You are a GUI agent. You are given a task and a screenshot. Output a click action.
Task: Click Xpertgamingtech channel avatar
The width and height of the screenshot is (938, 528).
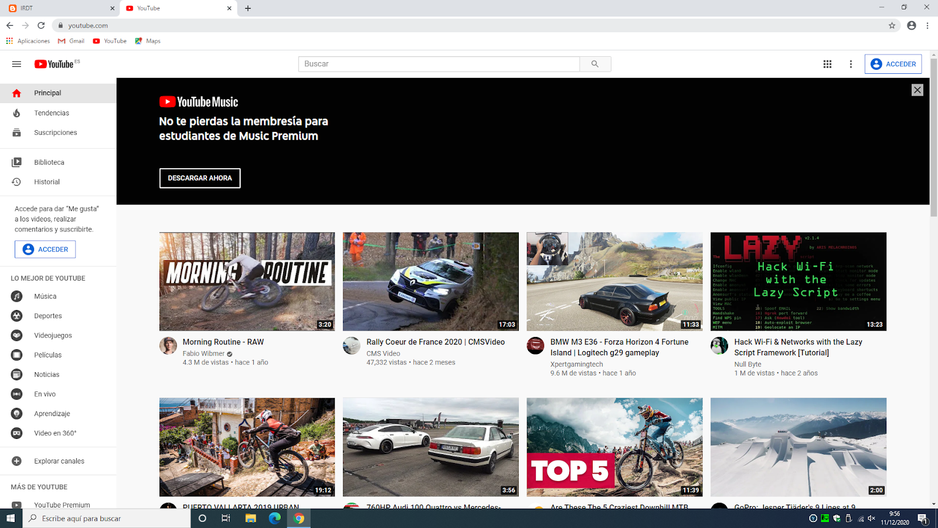(x=535, y=346)
